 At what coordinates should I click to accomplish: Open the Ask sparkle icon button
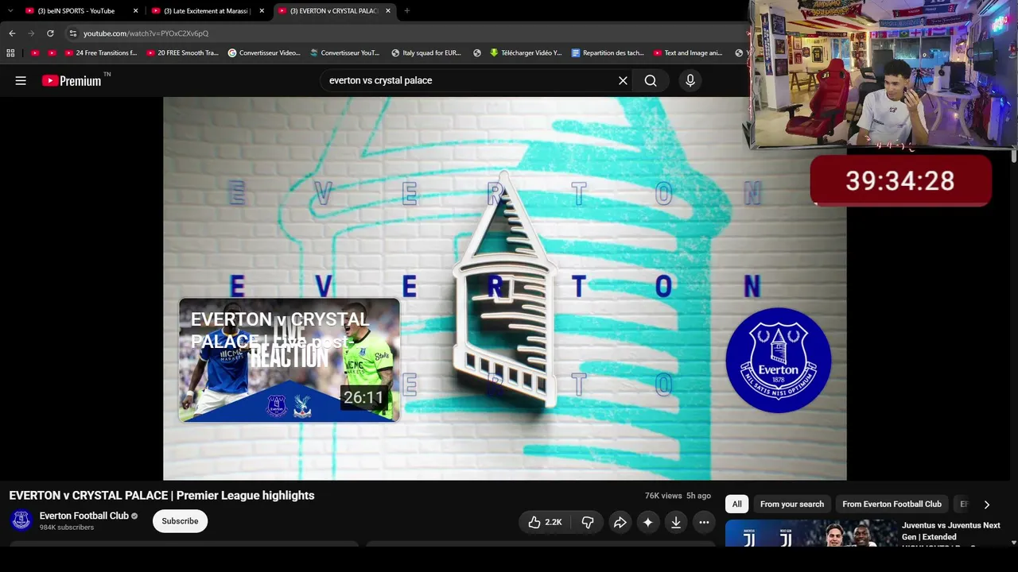point(647,522)
